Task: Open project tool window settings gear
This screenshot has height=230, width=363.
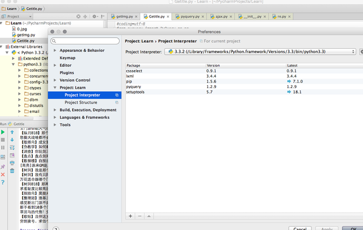Action: pos(94,16)
